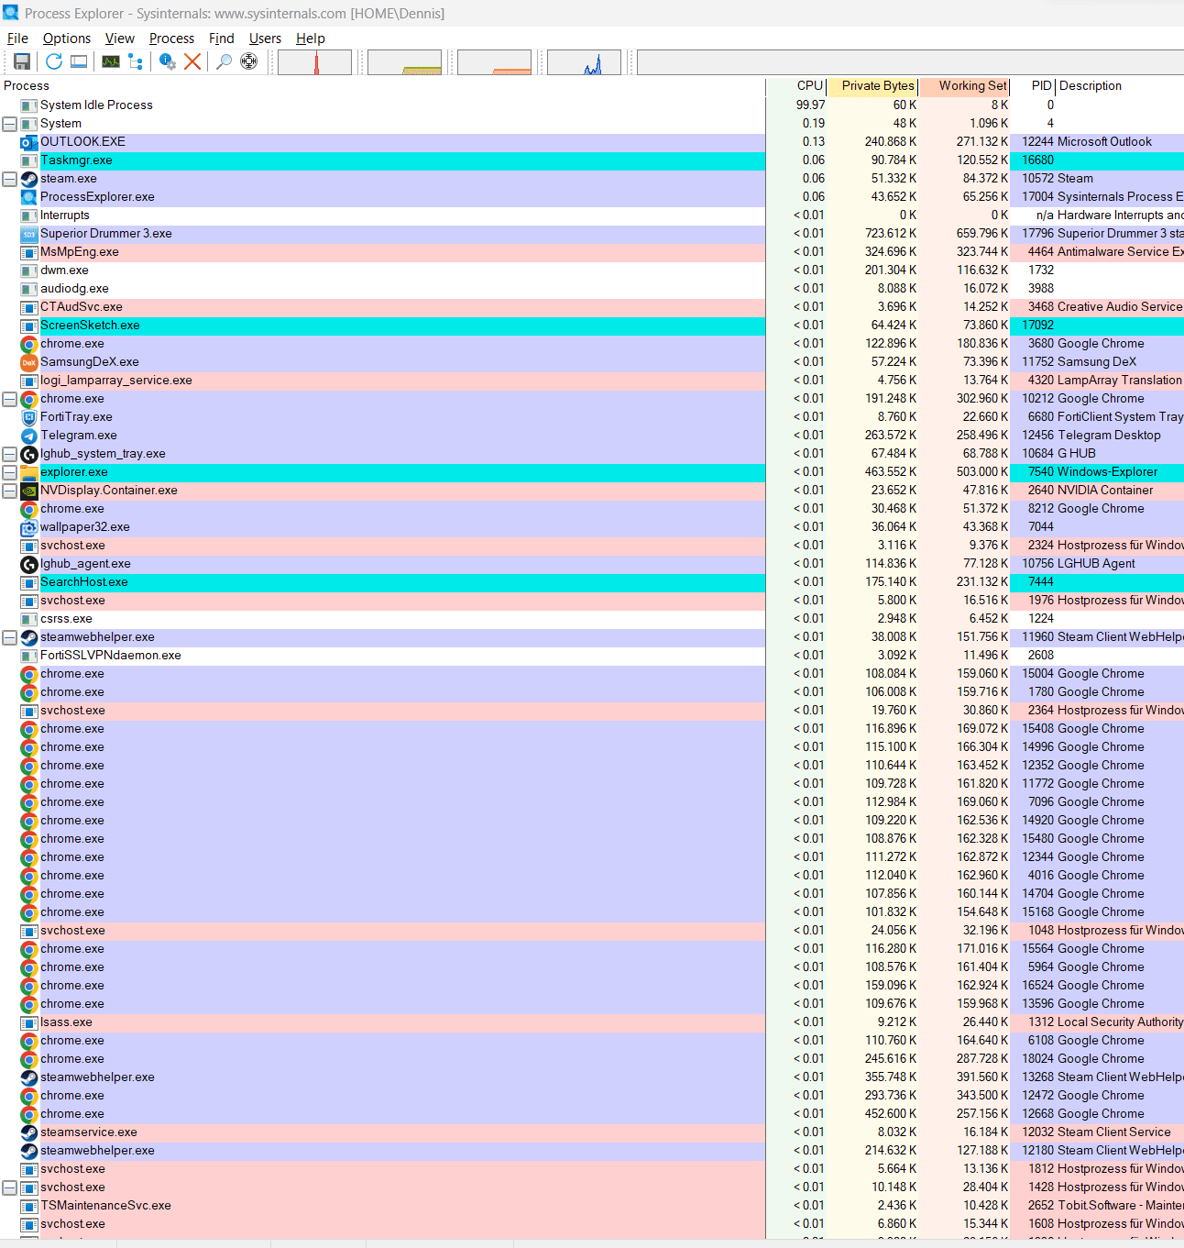Collapse steamwebhelper.exe PID 11960 node
This screenshot has width=1184, height=1248.
coord(9,637)
